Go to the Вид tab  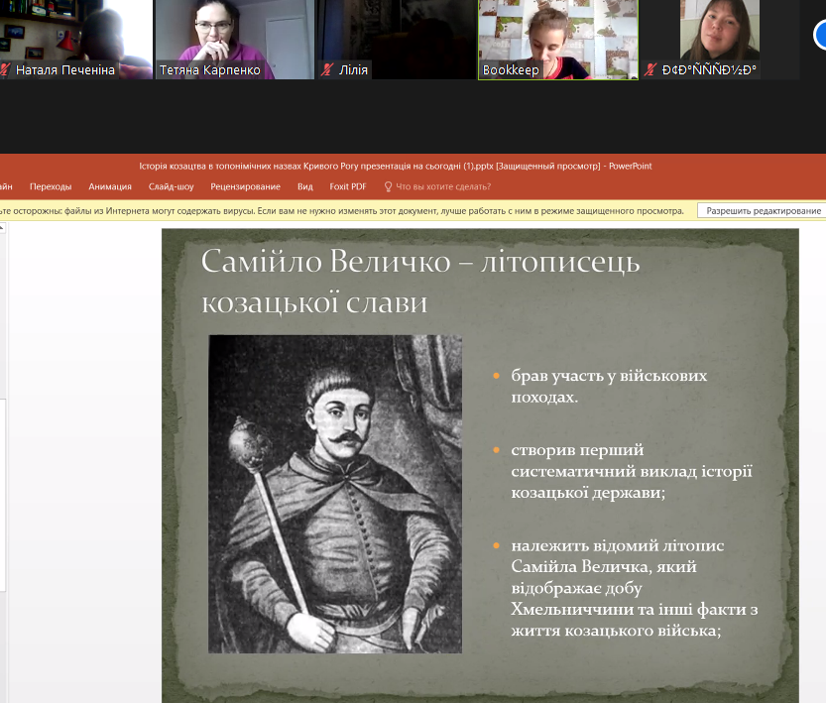coord(305,186)
